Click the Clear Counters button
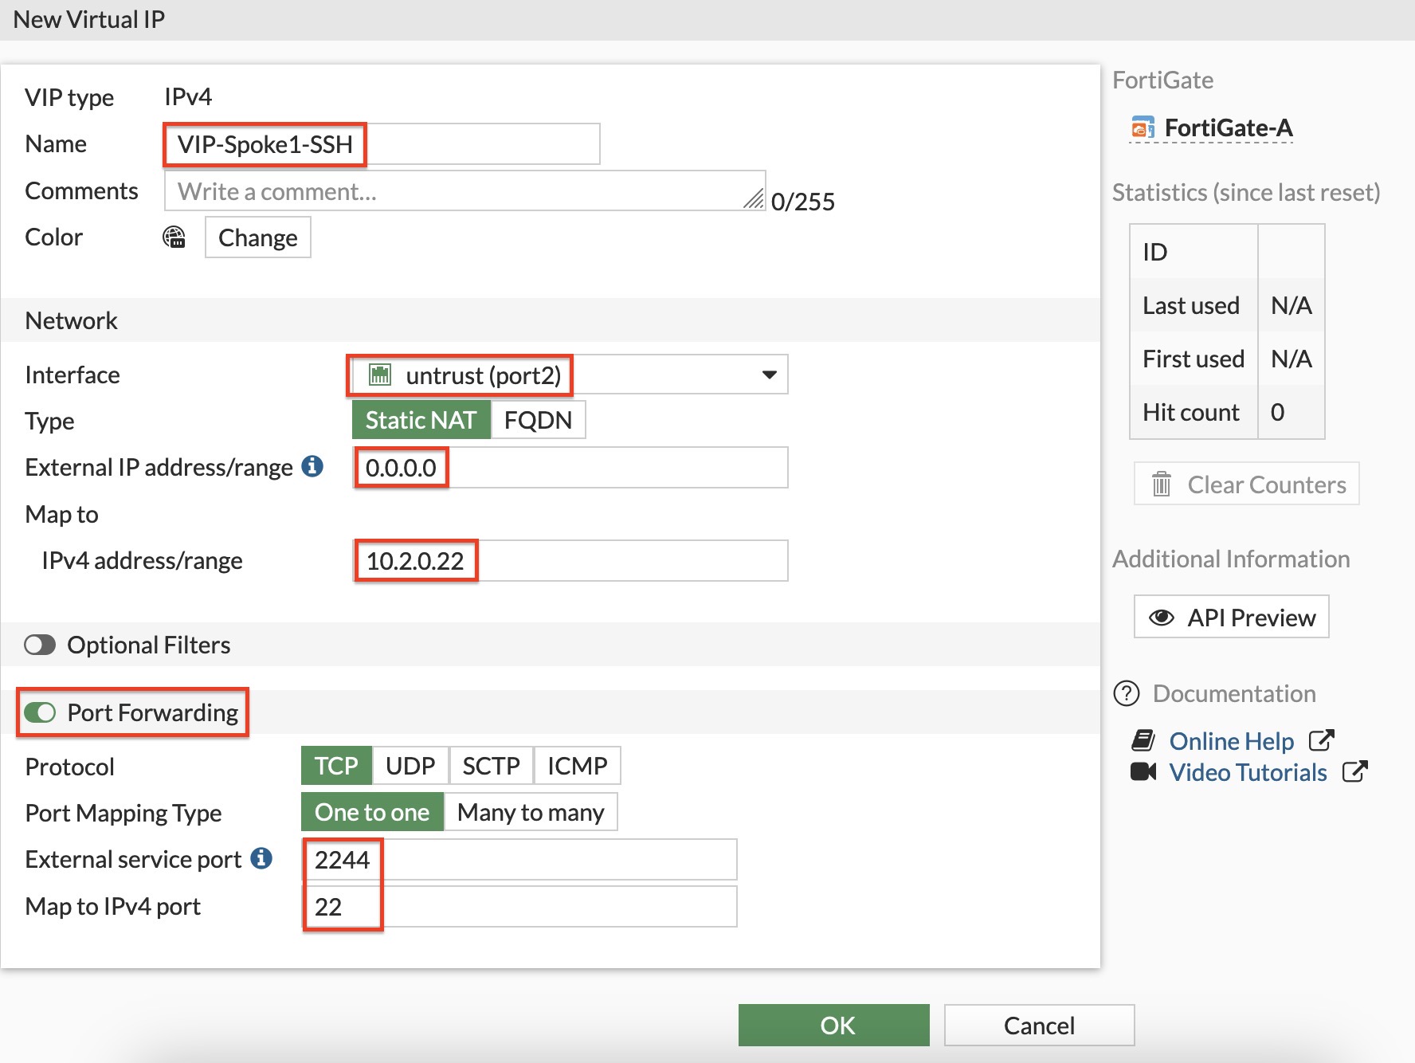Viewport: 1415px width, 1063px height. coord(1247,484)
